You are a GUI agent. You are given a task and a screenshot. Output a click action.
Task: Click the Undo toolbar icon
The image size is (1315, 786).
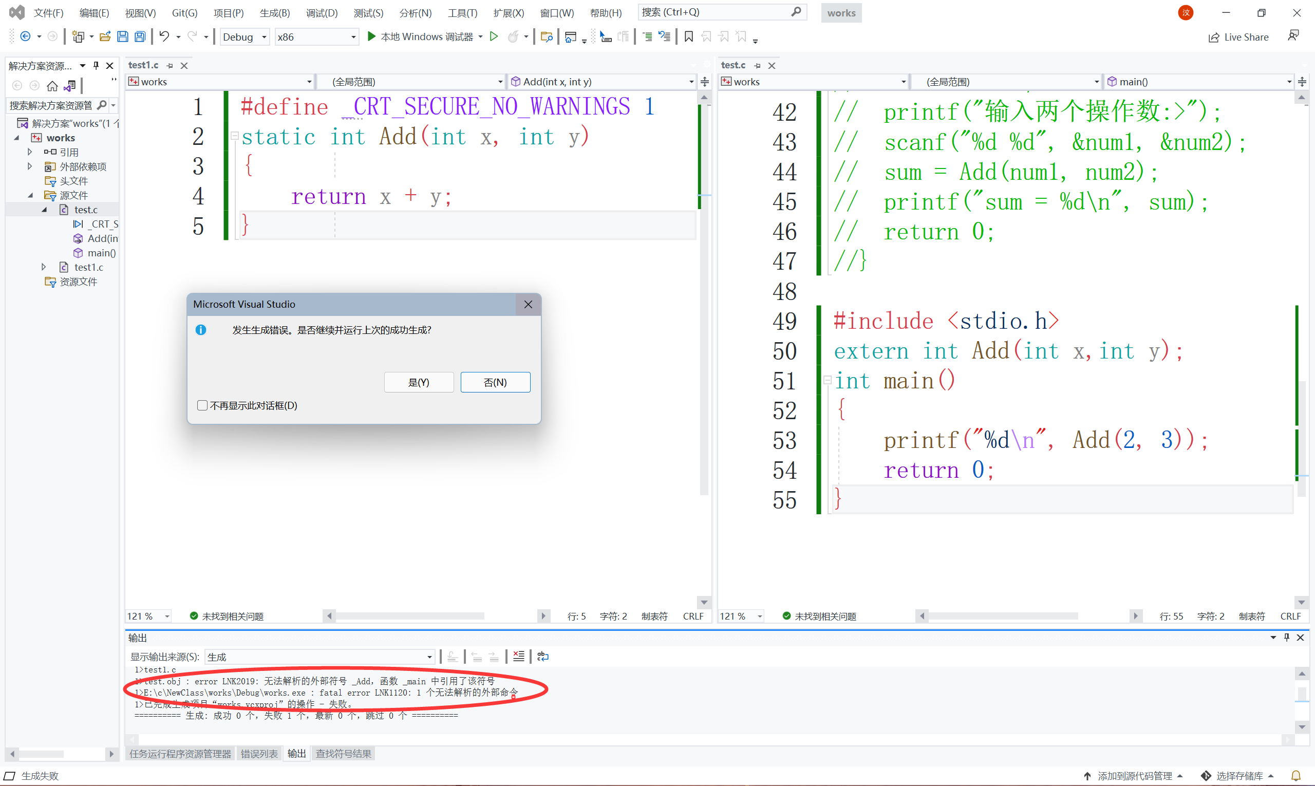pos(164,36)
